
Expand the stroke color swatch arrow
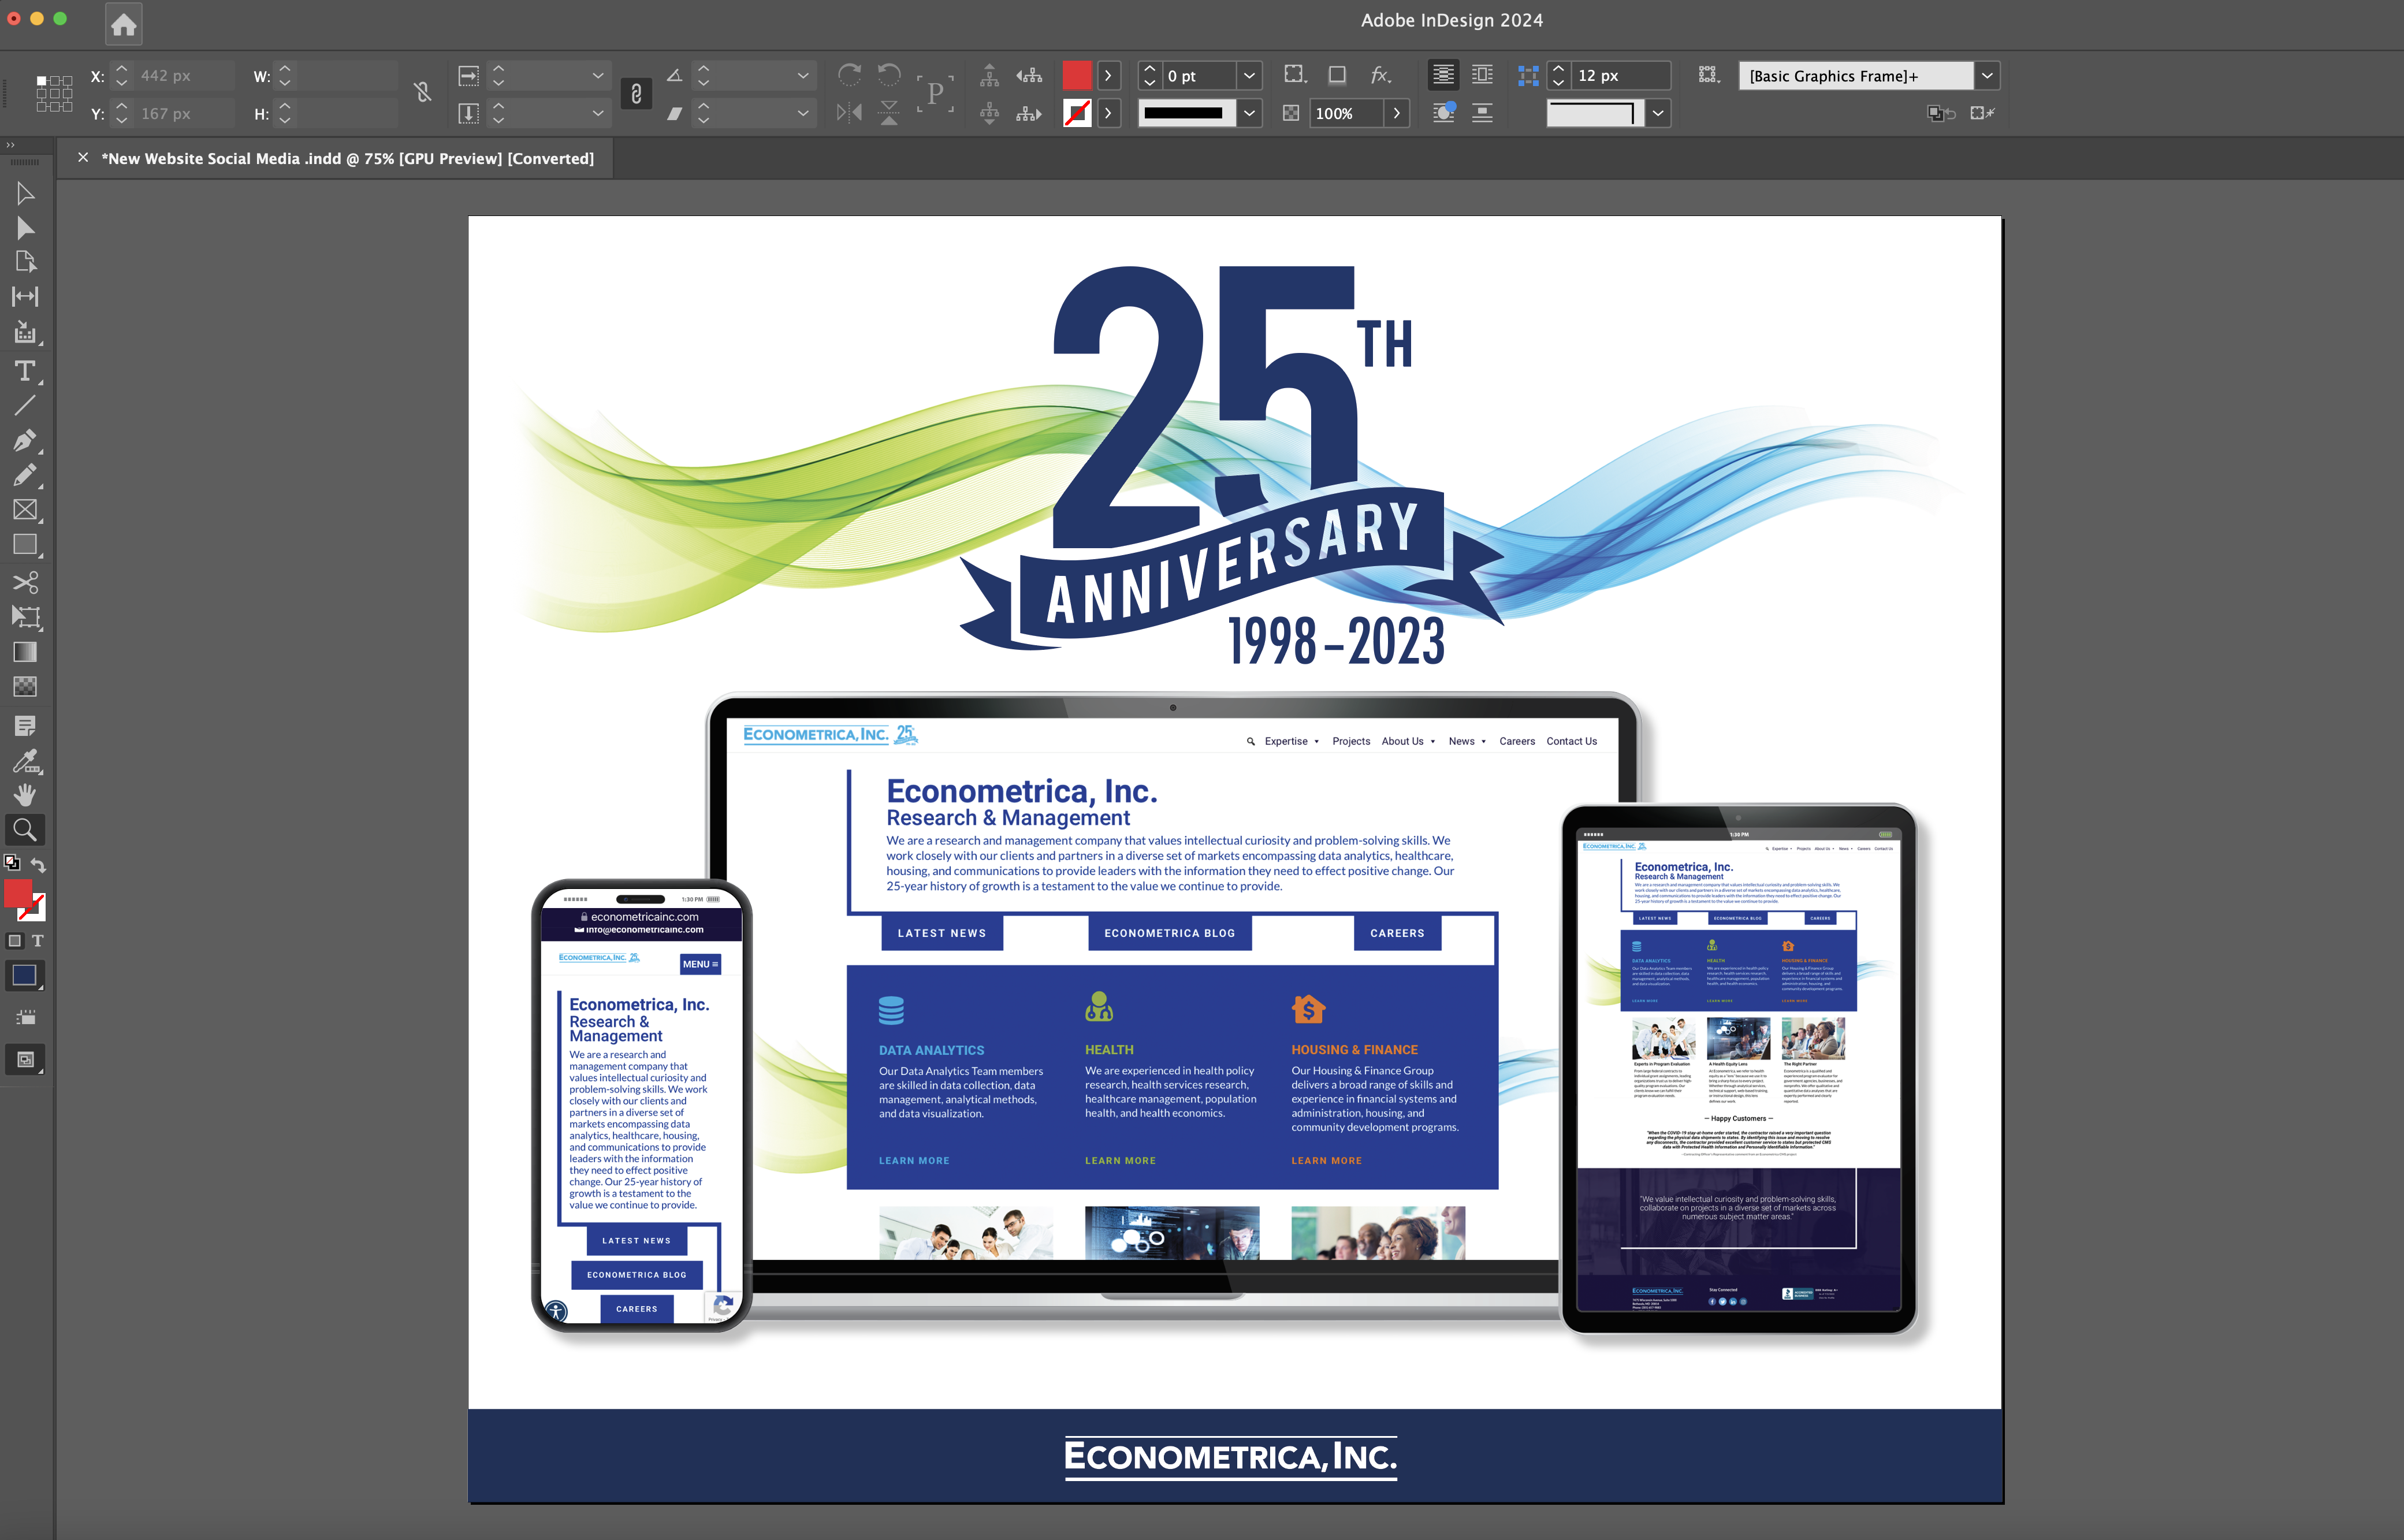(x=1108, y=113)
